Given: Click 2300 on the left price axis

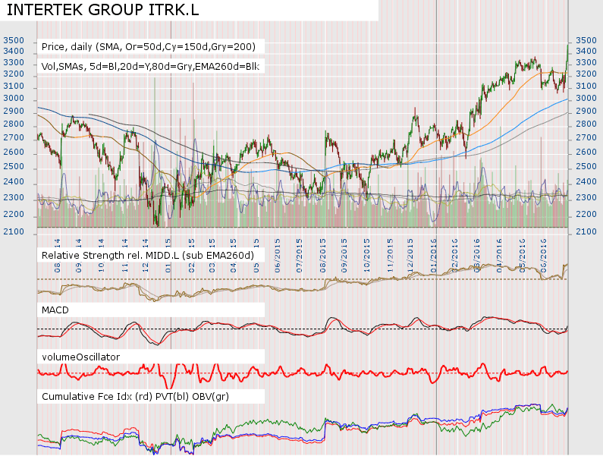Looking at the screenshot, I should tap(14, 197).
